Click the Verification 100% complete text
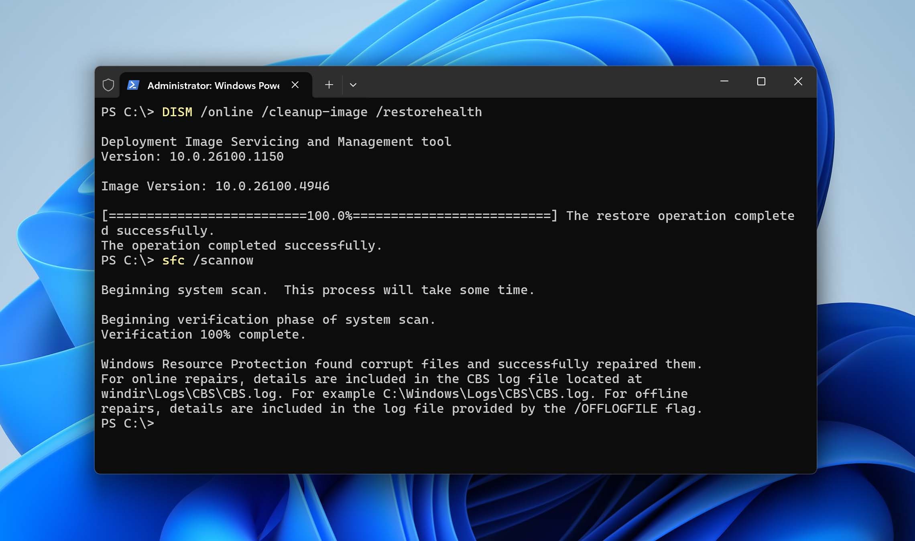The image size is (915, 541). coord(203,335)
